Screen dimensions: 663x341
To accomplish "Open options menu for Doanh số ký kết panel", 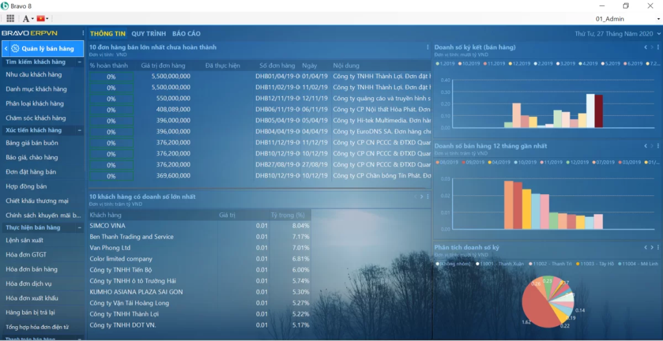I will tap(658, 47).
